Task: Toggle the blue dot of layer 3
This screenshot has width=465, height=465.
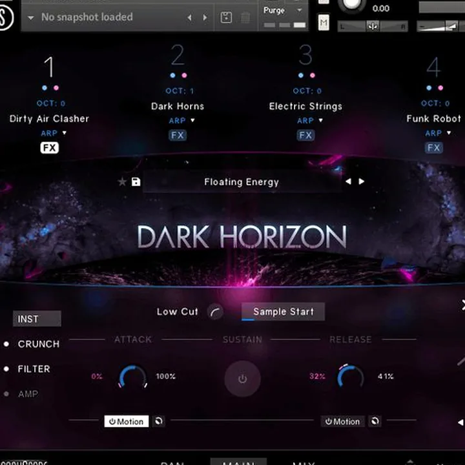Action: pyautogui.click(x=301, y=76)
